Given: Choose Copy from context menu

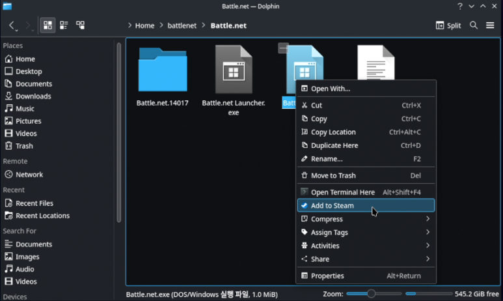Looking at the screenshot, I should [366, 119].
